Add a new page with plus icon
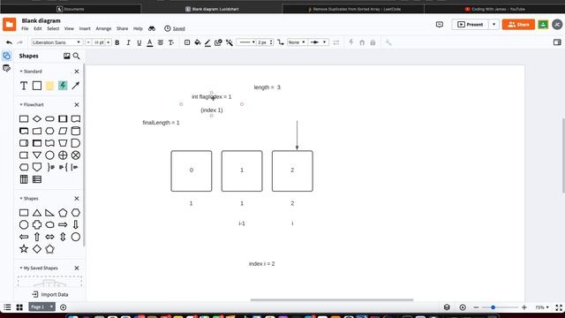The image size is (565, 318). 63,307
